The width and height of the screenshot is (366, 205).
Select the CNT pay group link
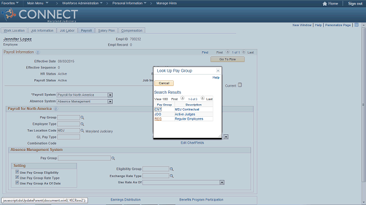[158, 109]
